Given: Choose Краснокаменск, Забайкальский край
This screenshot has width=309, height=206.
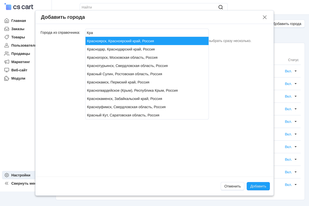Looking at the screenshot, I should pyautogui.click(x=147, y=99).
